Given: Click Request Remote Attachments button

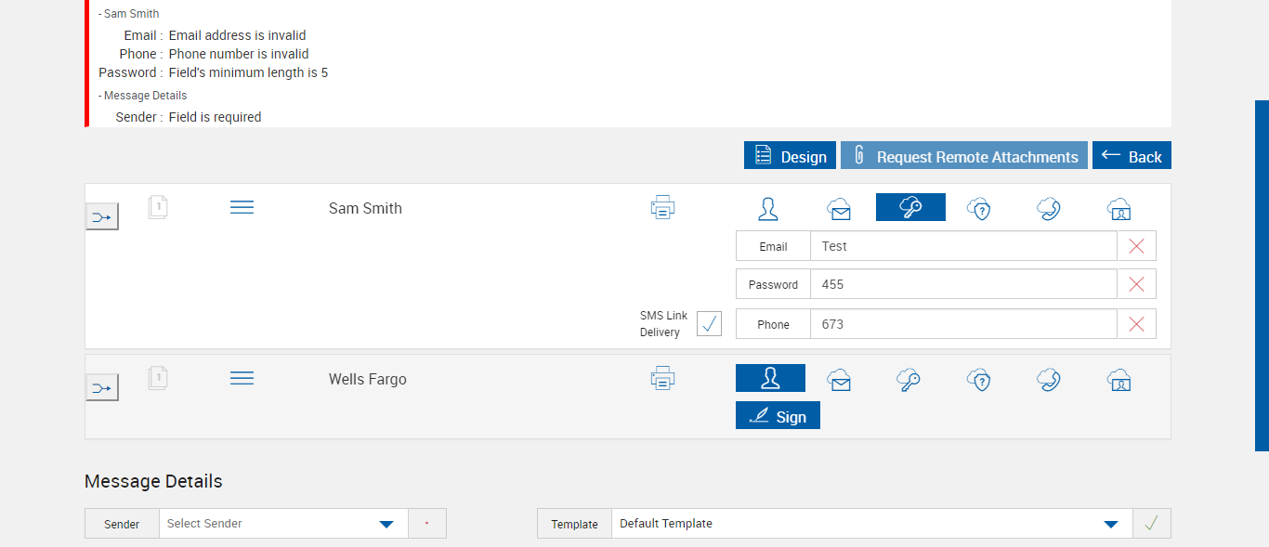Looking at the screenshot, I should (964, 156).
